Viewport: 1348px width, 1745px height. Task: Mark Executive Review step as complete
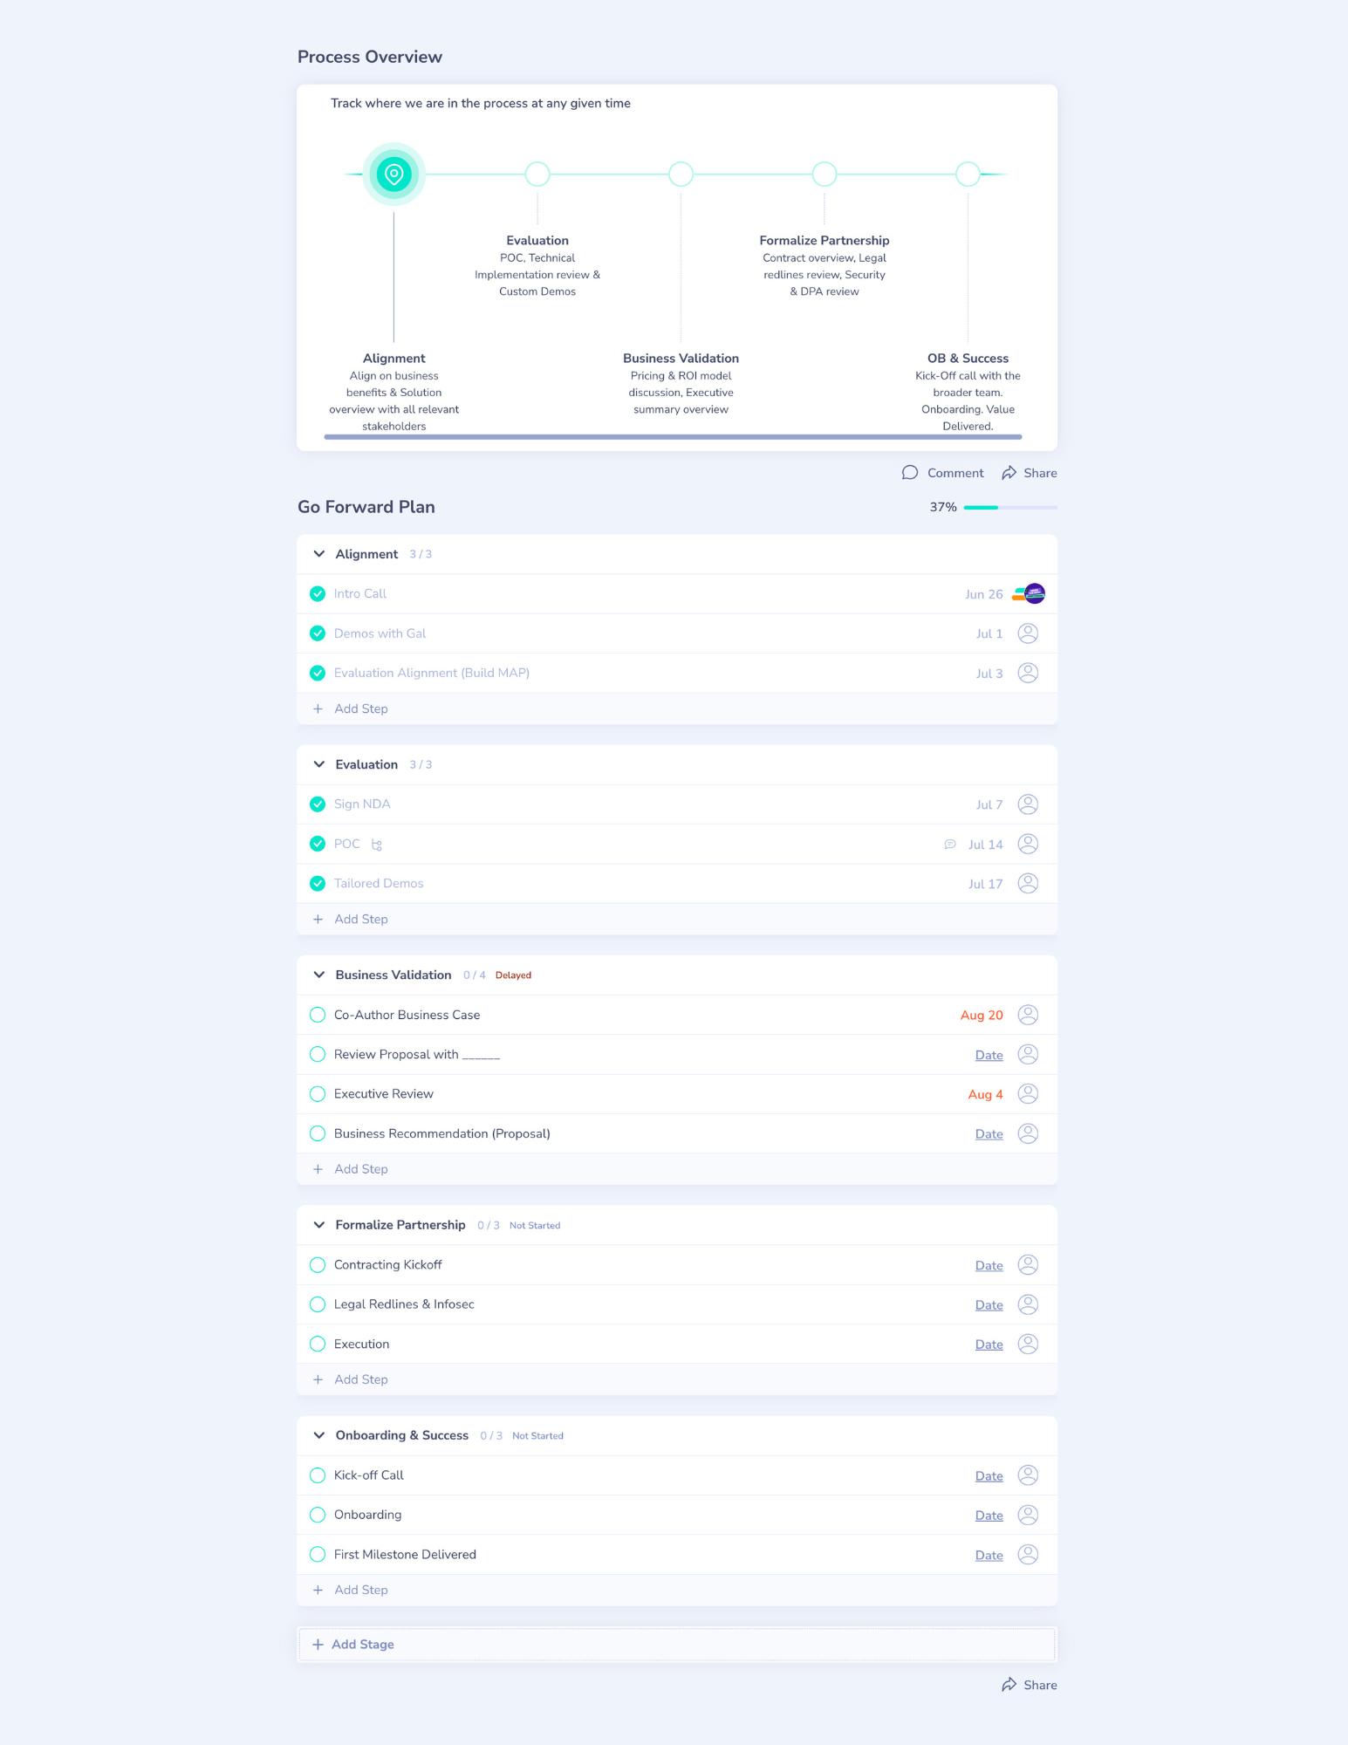[x=318, y=1094]
